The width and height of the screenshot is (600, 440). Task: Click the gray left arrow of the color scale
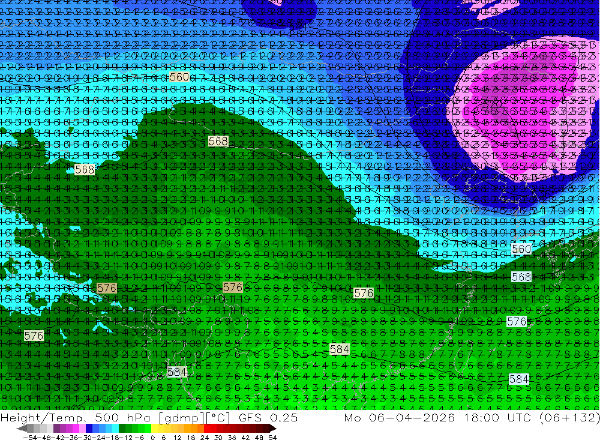point(22,429)
